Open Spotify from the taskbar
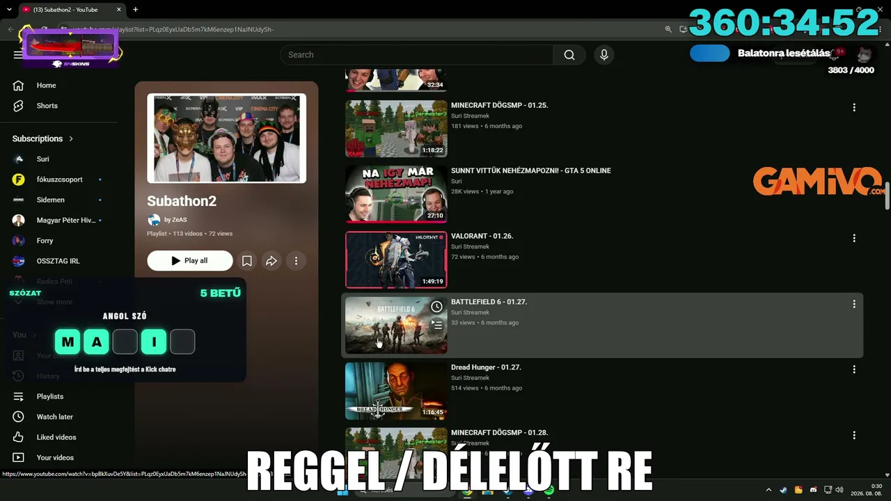 click(x=549, y=491)
